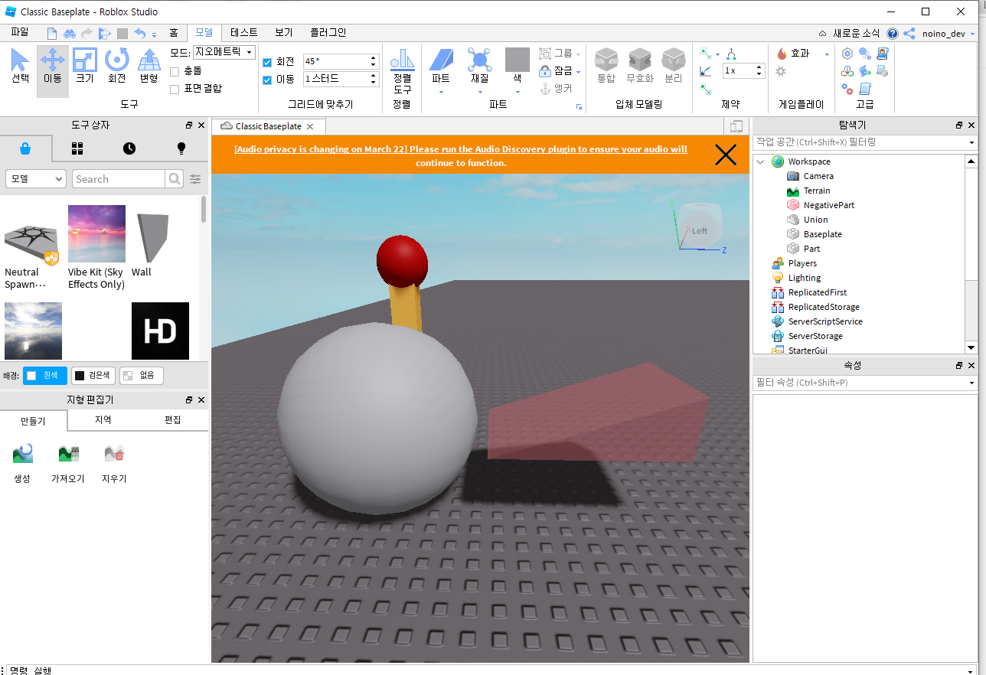Screen dimensions: 986x675
Task: Click the toolbox Search input field
Action: click(x=119, y=179)
